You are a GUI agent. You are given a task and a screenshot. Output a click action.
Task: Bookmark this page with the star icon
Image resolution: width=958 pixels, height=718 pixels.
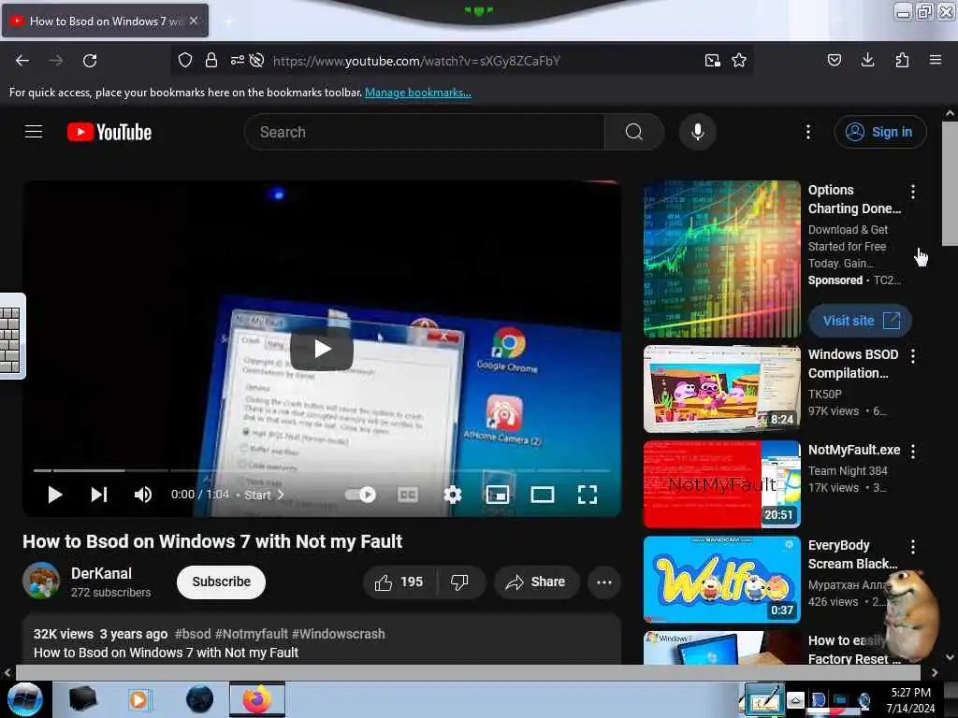(739, 61)
